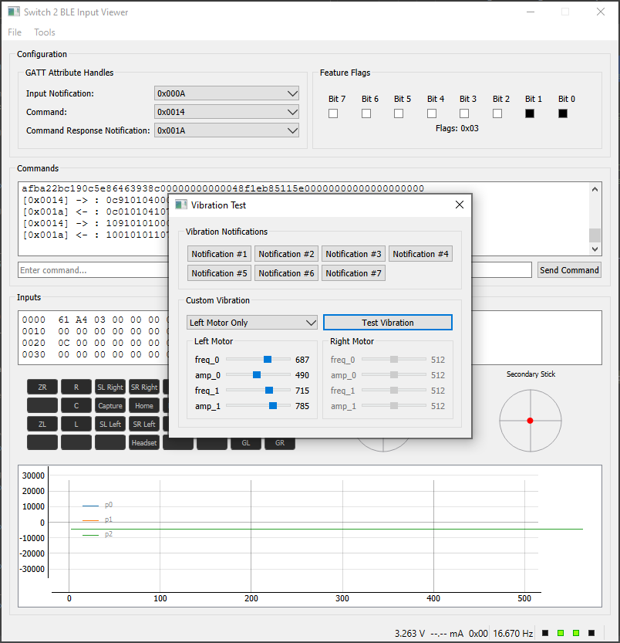Click the p0 legend entry in graph
The height and width of the screenshot is (643, 620).
pos(97,505)
